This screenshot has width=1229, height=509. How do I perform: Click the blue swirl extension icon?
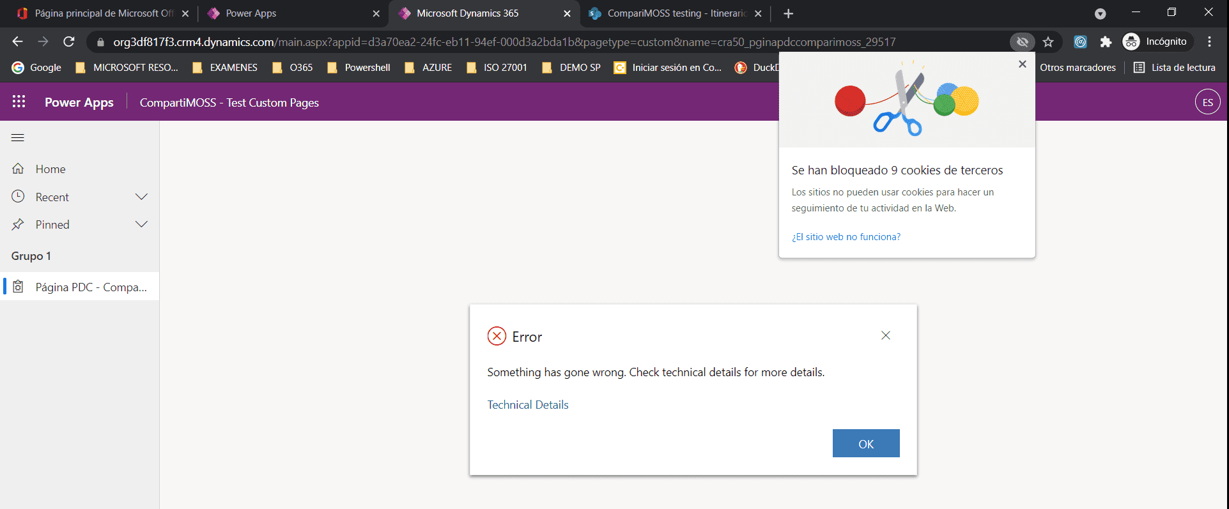[x=1080, y=42]
